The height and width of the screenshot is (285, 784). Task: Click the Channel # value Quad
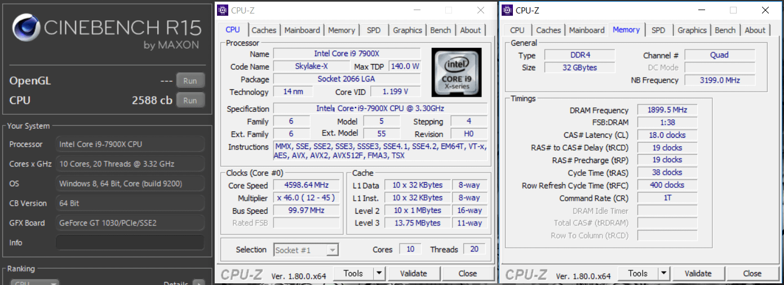click(720, 55)
